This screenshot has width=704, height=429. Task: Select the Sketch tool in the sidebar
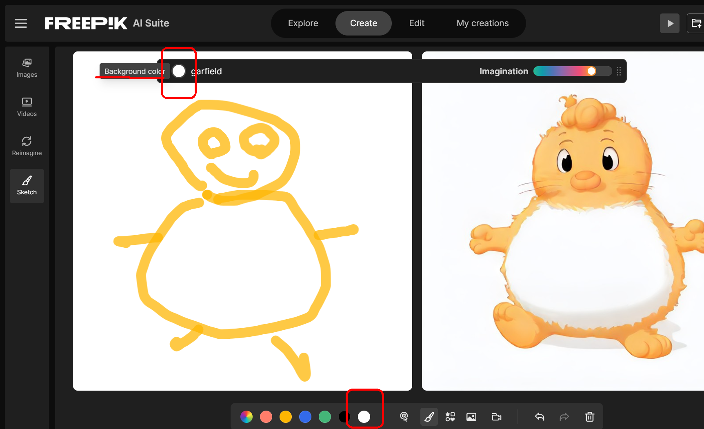(x=27, y=186)
